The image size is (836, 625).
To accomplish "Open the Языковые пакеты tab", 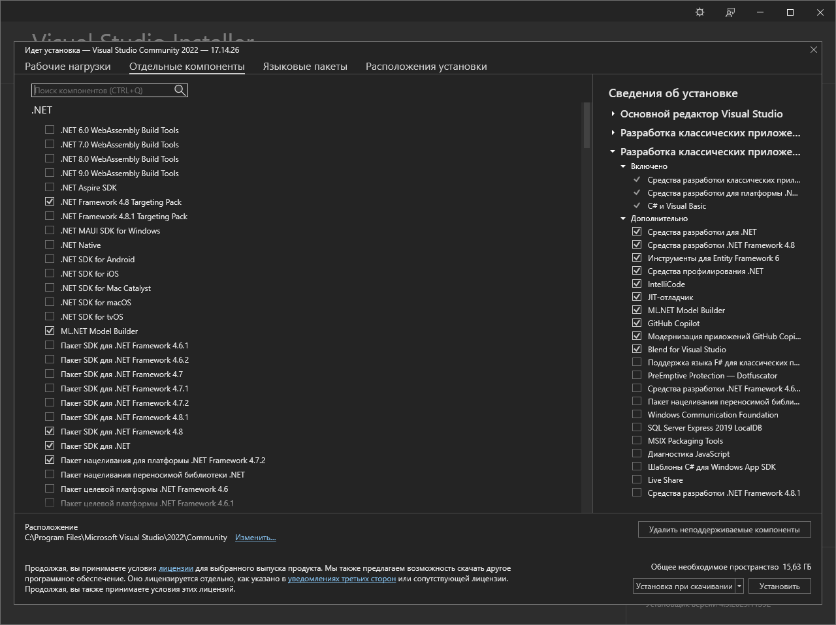I will click(305, 67).
